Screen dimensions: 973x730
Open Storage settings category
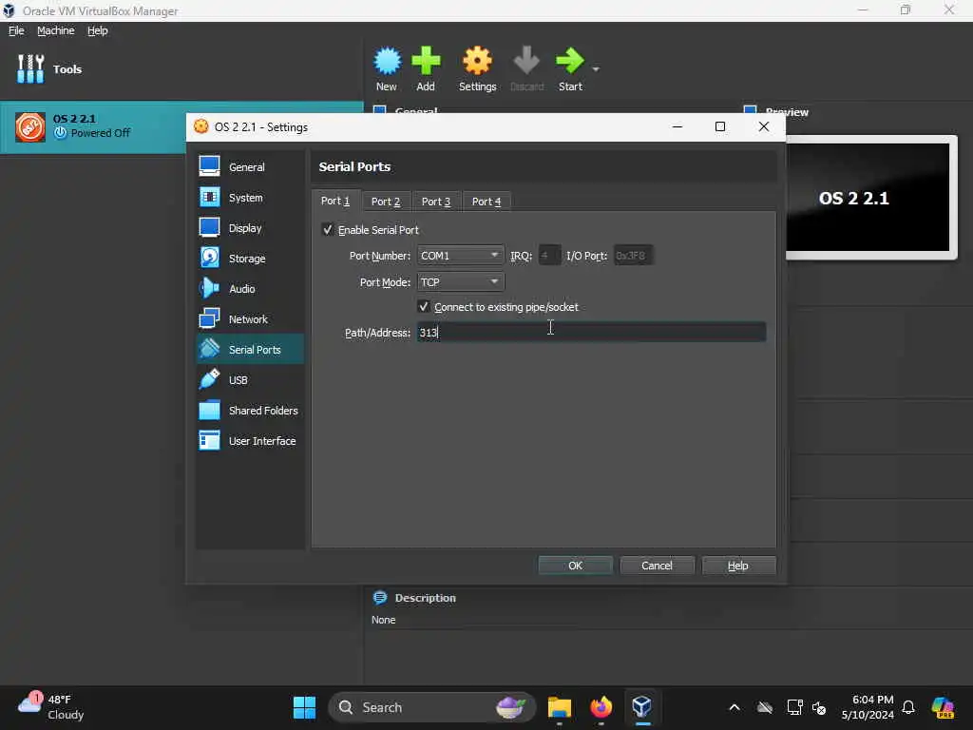pyautogui.click(x=250, y=259)
